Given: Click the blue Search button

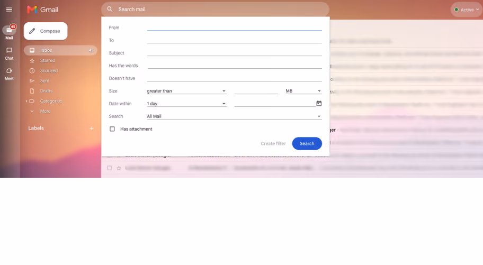Looking at the screenshot, I should [x=307, y=143].
